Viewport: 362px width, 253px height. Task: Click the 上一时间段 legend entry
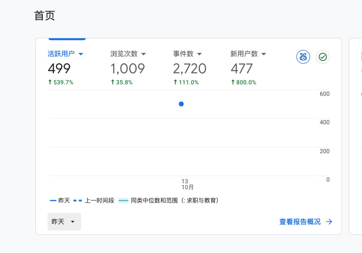pyautogui.click(x=94, y=200)
